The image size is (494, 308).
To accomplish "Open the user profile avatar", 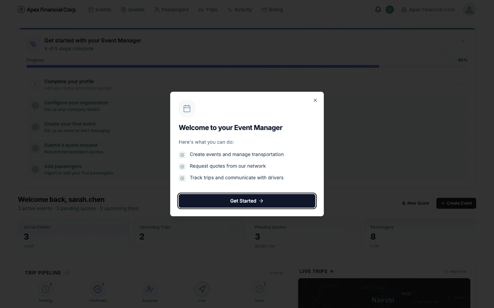I will pyautogui.click(x=469, y=10).
